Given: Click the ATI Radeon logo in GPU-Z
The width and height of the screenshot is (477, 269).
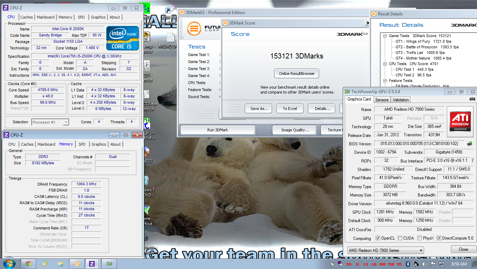Looking at the screenshot, I should (460, 122).
